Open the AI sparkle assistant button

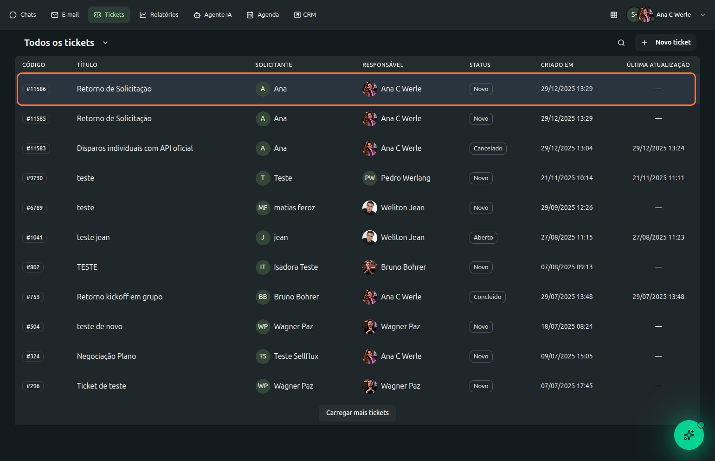689,435
